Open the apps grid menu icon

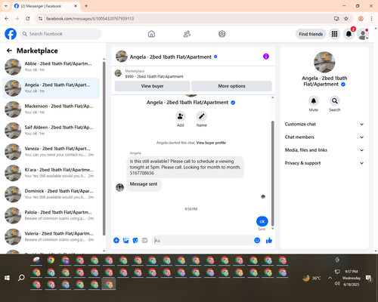point(334,34)
